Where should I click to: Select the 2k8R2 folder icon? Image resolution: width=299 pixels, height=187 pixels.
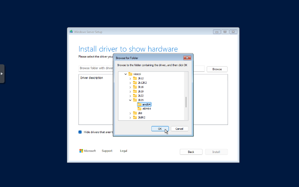click(135, 117)
